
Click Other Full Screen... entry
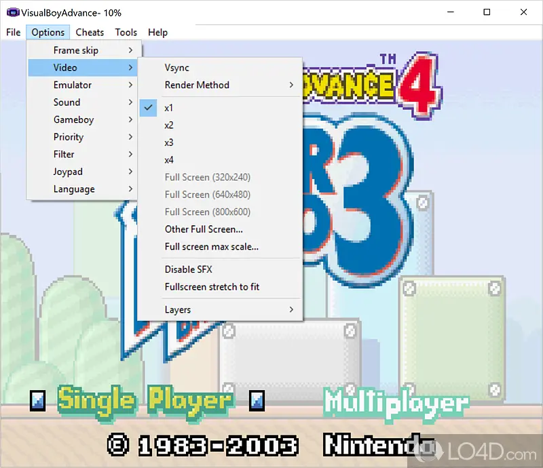click(204, 229)
